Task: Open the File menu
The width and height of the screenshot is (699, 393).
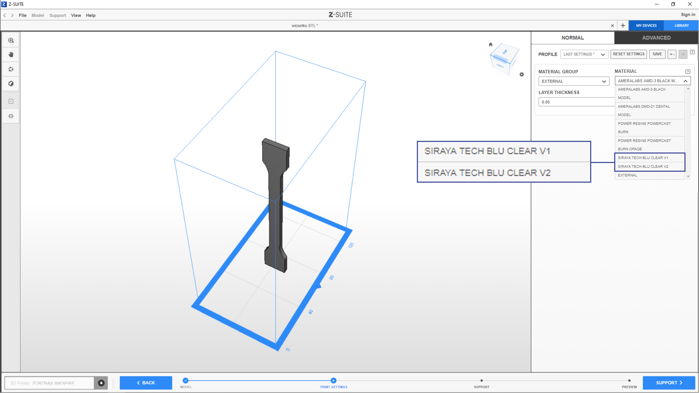Action: [23, 15]
